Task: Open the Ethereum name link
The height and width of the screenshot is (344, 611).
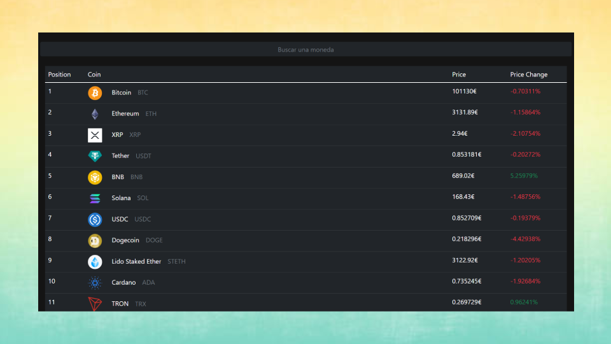Action: click(125, 114)
